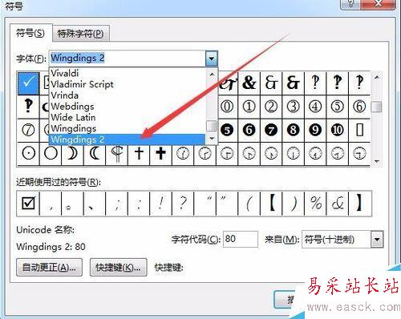The height and width of the screenshot is (319, 401).
Task: Choose the right-facing crescent moon symbol
Action: [x=72, y=154]
